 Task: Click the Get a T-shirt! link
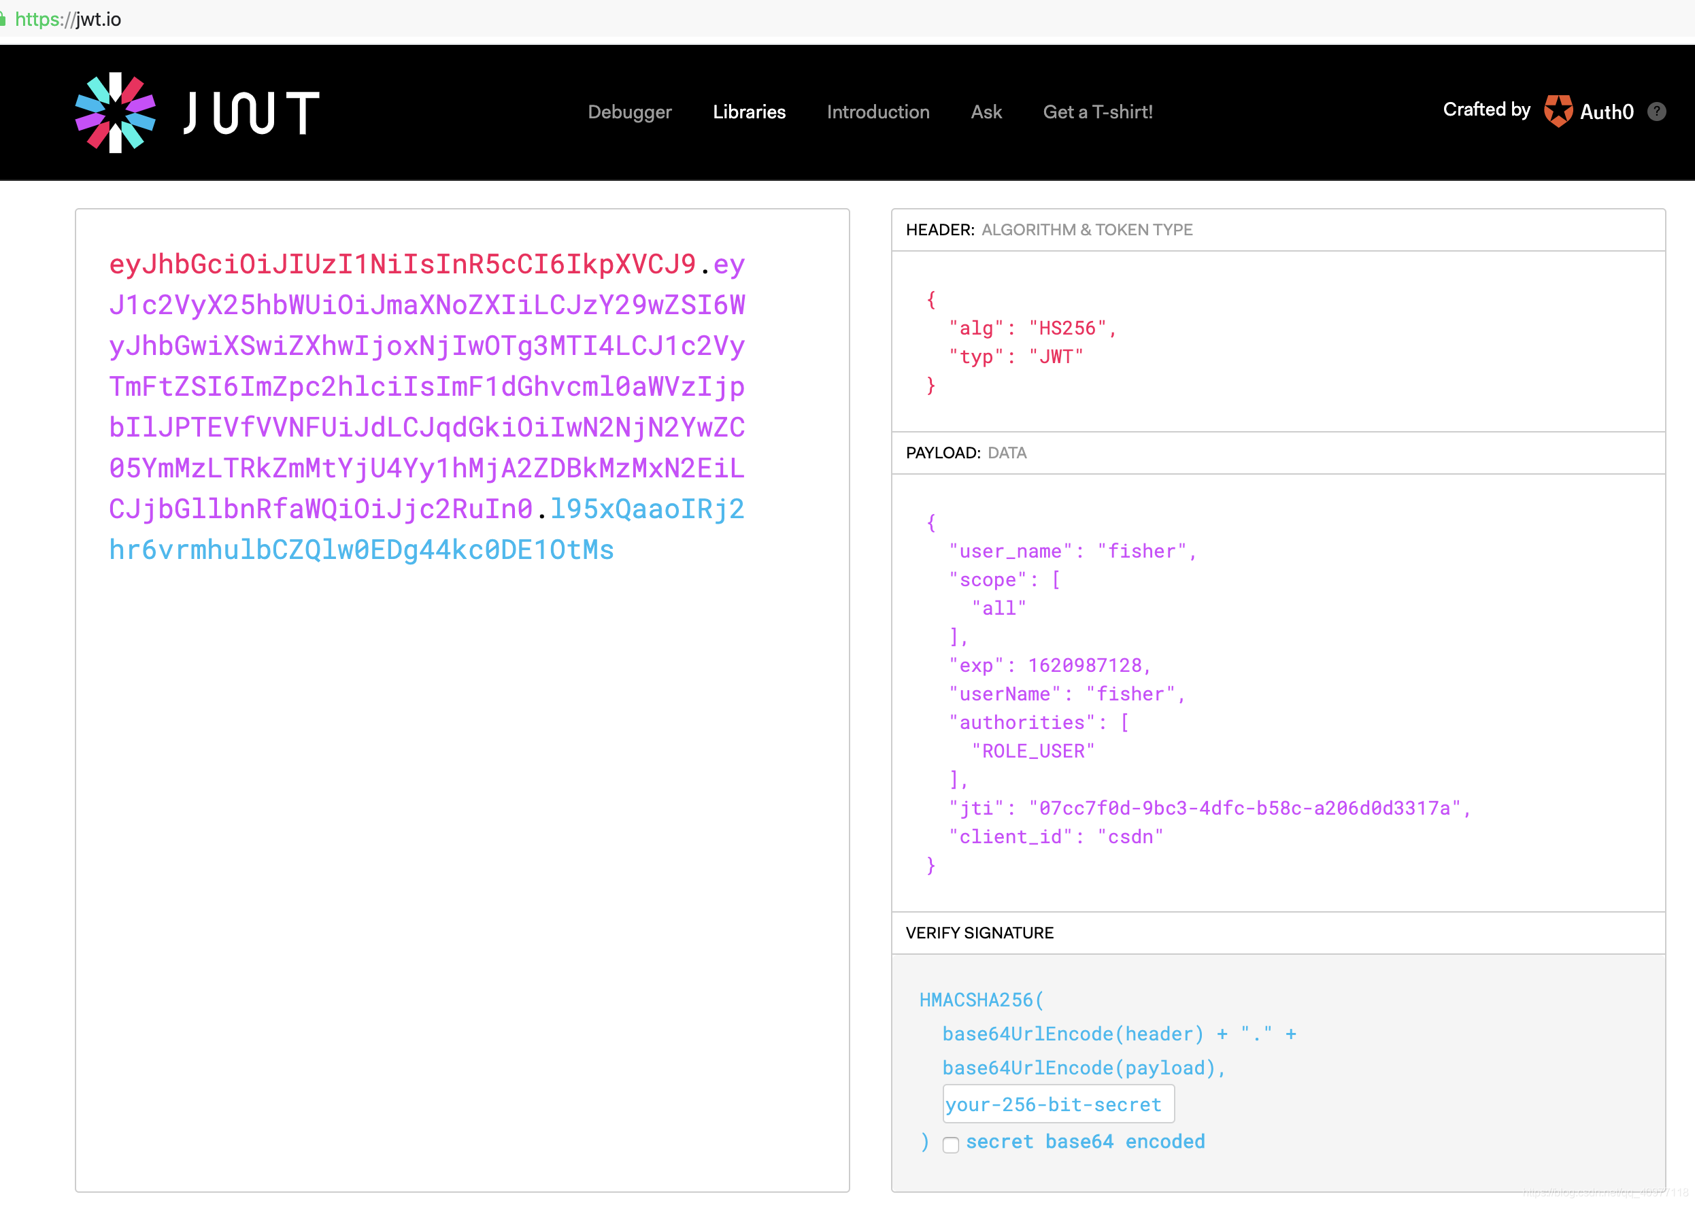click(x=1098, y=112)
